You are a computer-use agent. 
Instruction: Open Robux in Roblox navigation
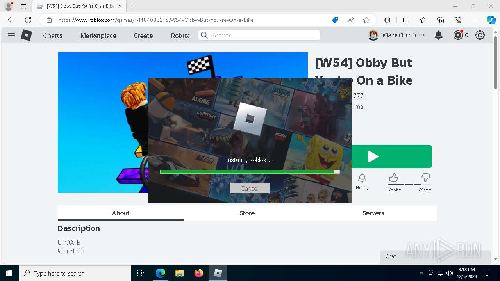[x=180, y=36]
